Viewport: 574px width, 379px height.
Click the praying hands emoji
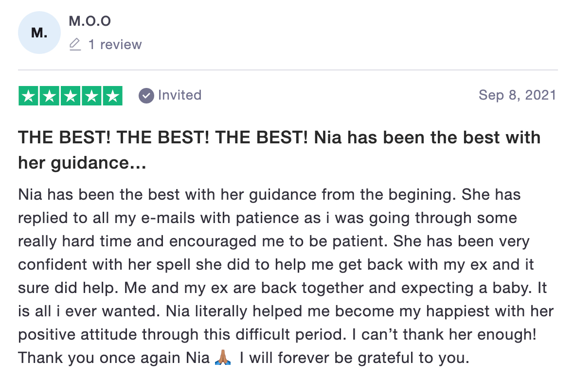pos(223,358)
